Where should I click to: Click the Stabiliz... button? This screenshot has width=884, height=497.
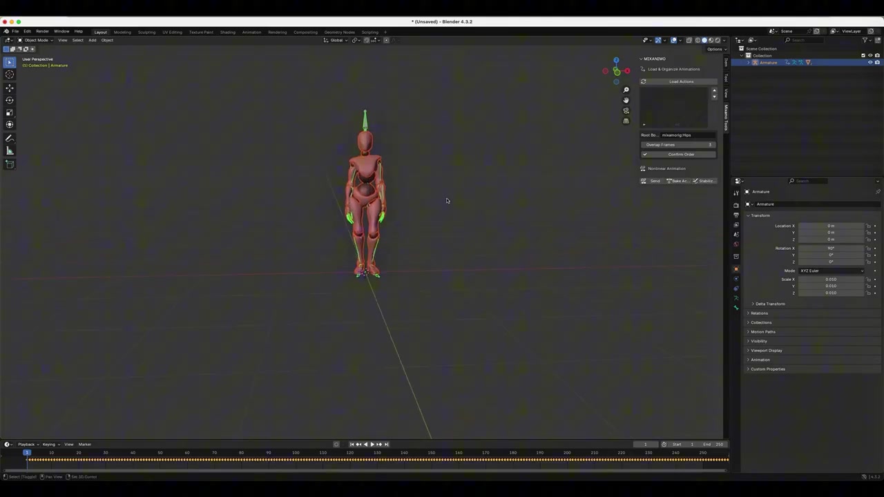point(703,181)
